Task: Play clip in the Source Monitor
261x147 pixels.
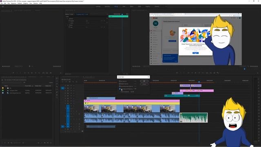Action: click(32, 73)
